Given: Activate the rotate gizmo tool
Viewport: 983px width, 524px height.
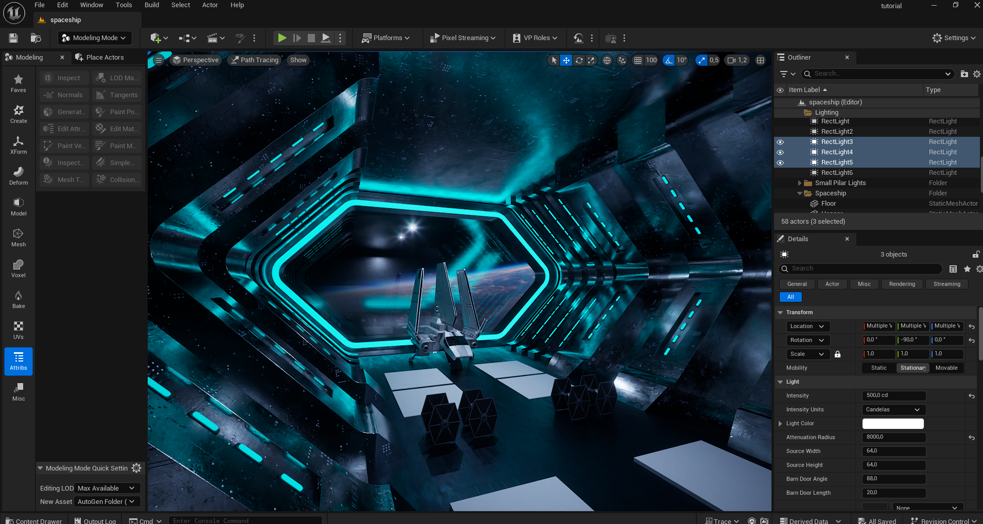Looking at the screenshot, I should pyautogui.click(x=579, y=60).
